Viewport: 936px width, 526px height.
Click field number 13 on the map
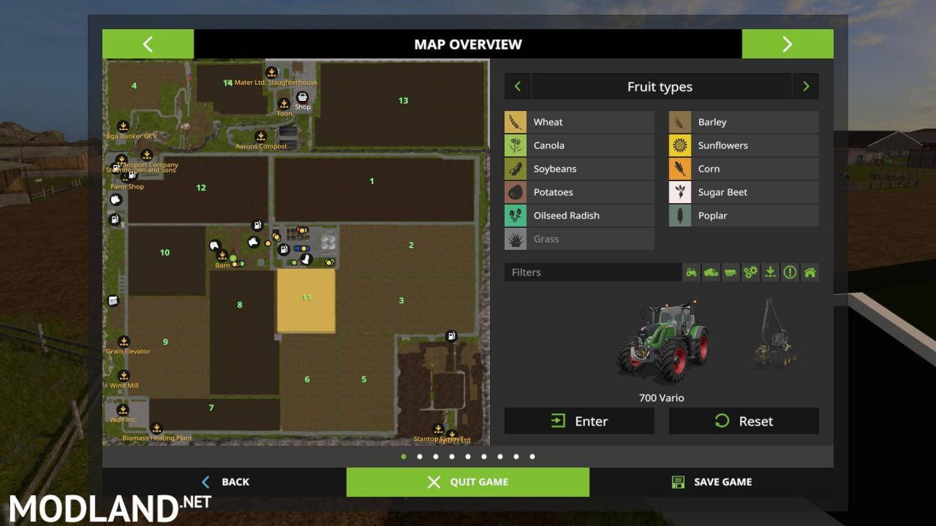403,101
